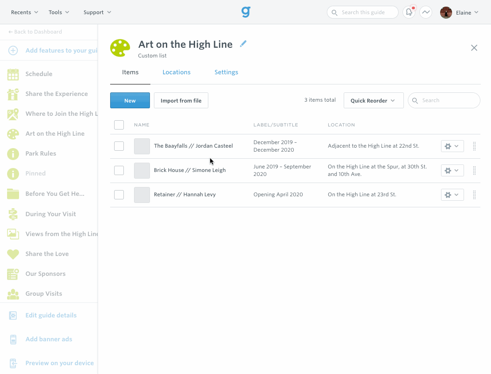Open the Elaine user account menu

point(460,12)
